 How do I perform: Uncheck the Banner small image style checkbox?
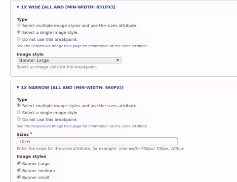[19, 177]
